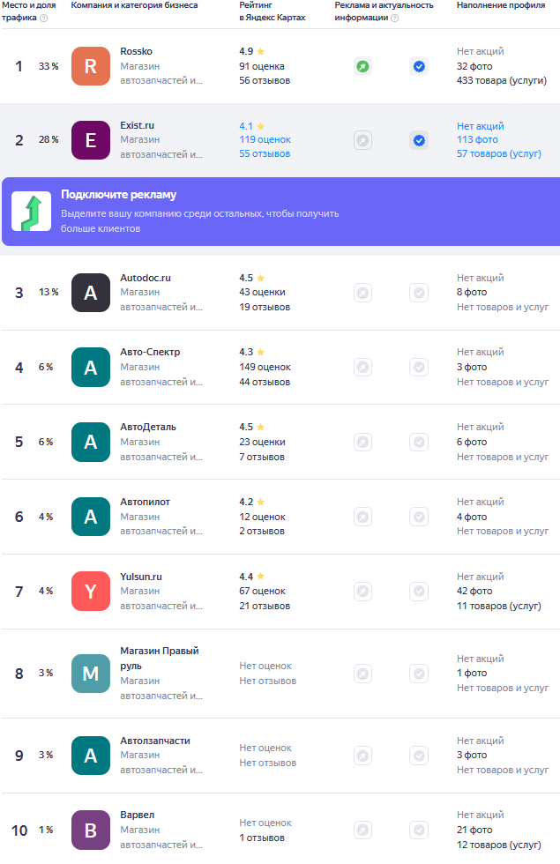Click the help icon beside 'Реклама и актуальность информации'
This screenshot has height=864, width=560.
pyautogui.click(x=394, y=18)
